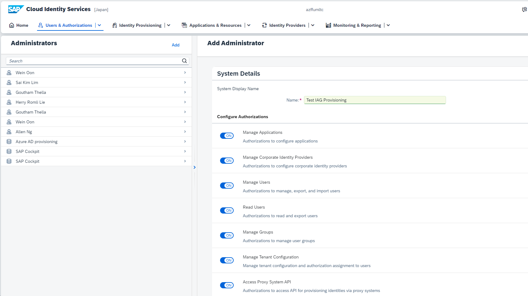Image resolution: width=528 pixels, height=296 pixels.
Task: Click the search magnifier icon in Administrators
Action: 184,61
